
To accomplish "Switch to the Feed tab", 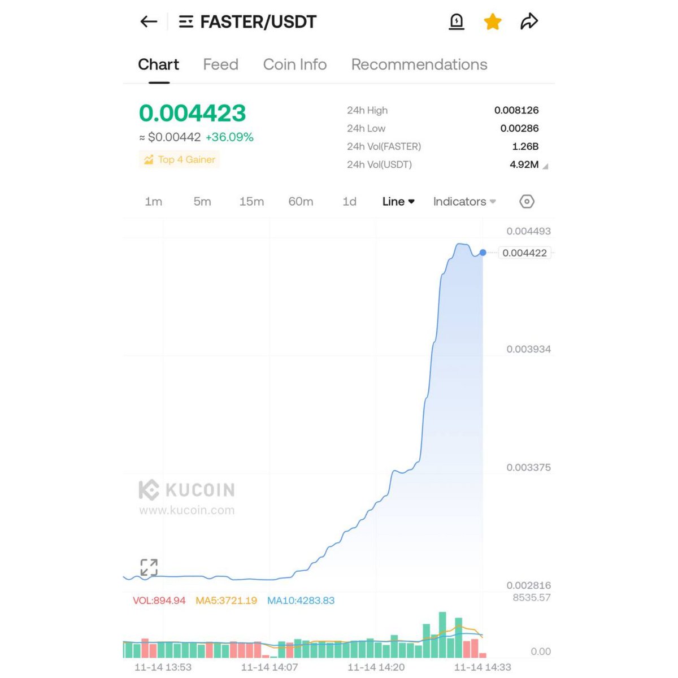I will [220, 64].
